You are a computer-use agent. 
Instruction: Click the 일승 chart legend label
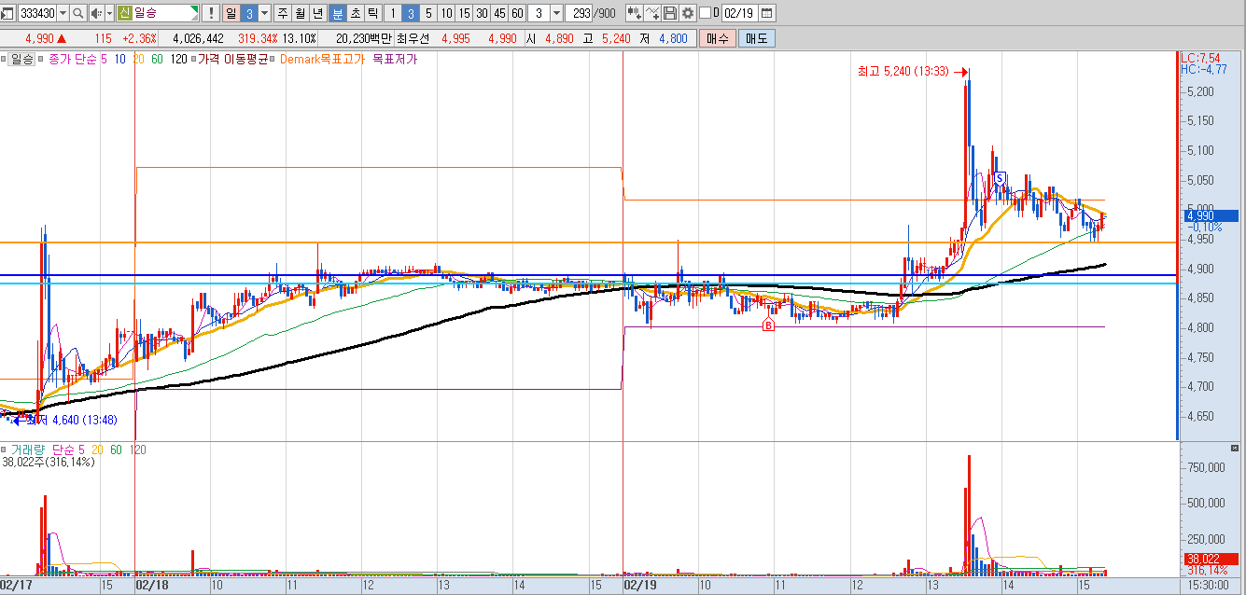coord(22,59)
